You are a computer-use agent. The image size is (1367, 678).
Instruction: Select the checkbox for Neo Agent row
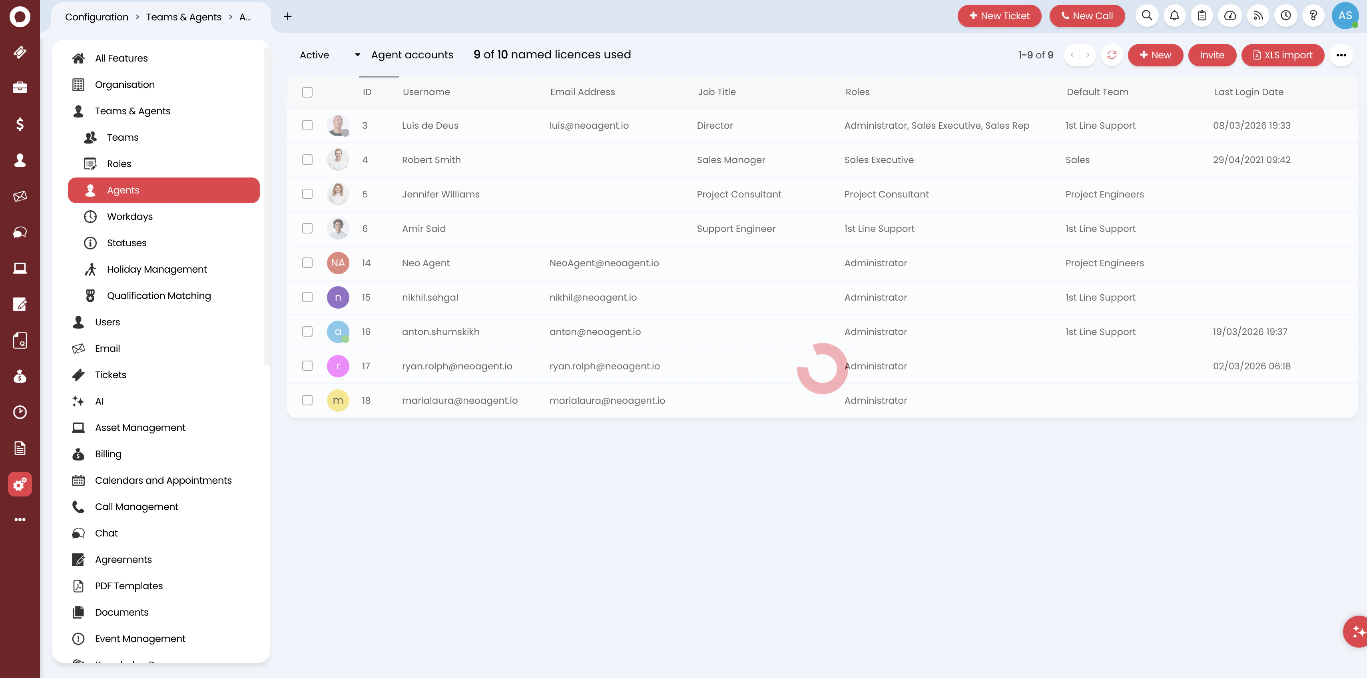pos(307,262)
